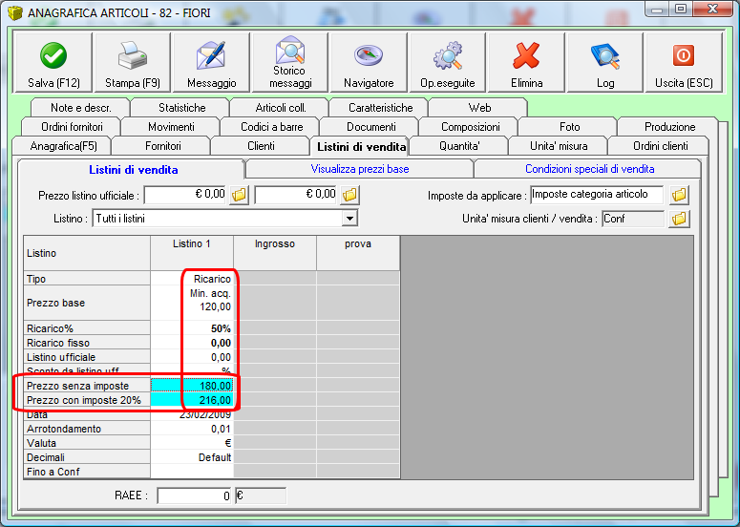
Task: Open the Produzione tab
Action: pyautogui.click(x=669, y=127)
